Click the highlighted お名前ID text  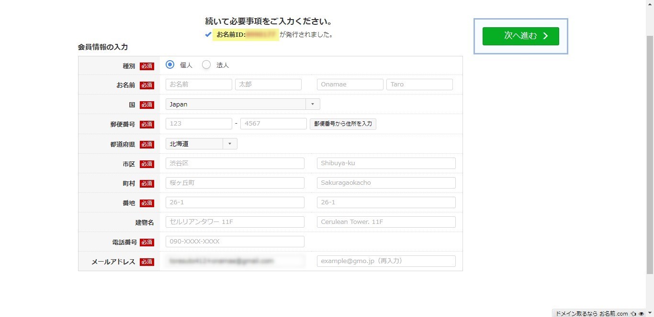click(246, 34)
